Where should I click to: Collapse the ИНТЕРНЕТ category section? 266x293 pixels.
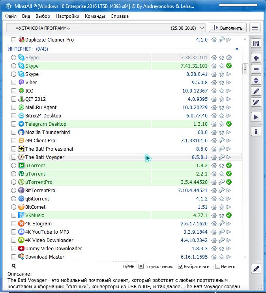tap(237, 49)
